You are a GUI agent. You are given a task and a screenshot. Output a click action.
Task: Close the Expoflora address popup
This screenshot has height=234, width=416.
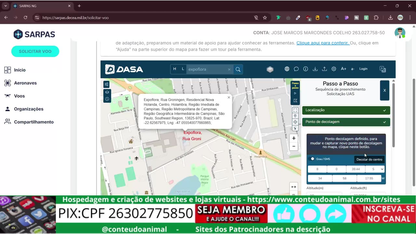(229, 97)
